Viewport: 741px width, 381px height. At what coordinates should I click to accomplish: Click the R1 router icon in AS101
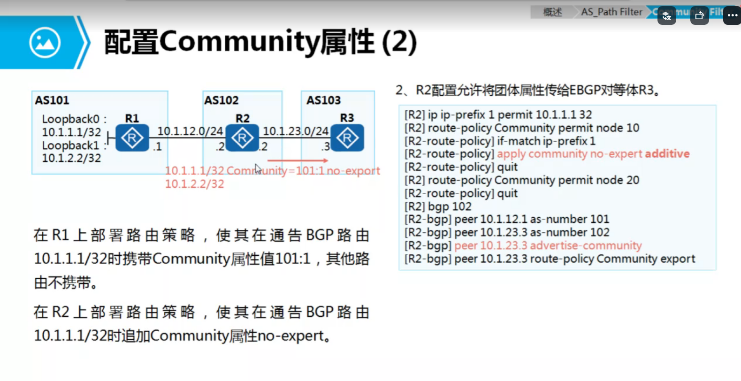coord(132,138)
